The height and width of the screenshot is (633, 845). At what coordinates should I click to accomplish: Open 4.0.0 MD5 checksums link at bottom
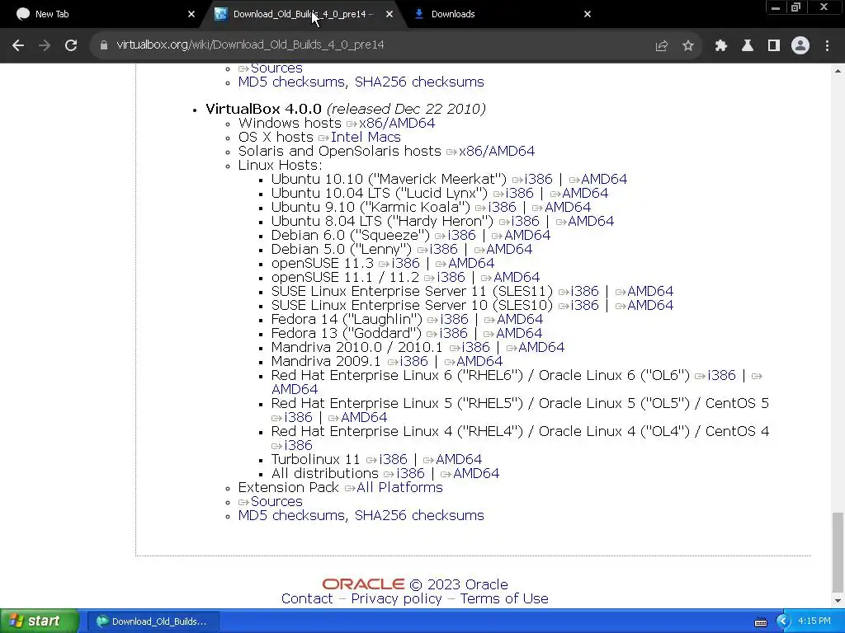click(293, 515)
